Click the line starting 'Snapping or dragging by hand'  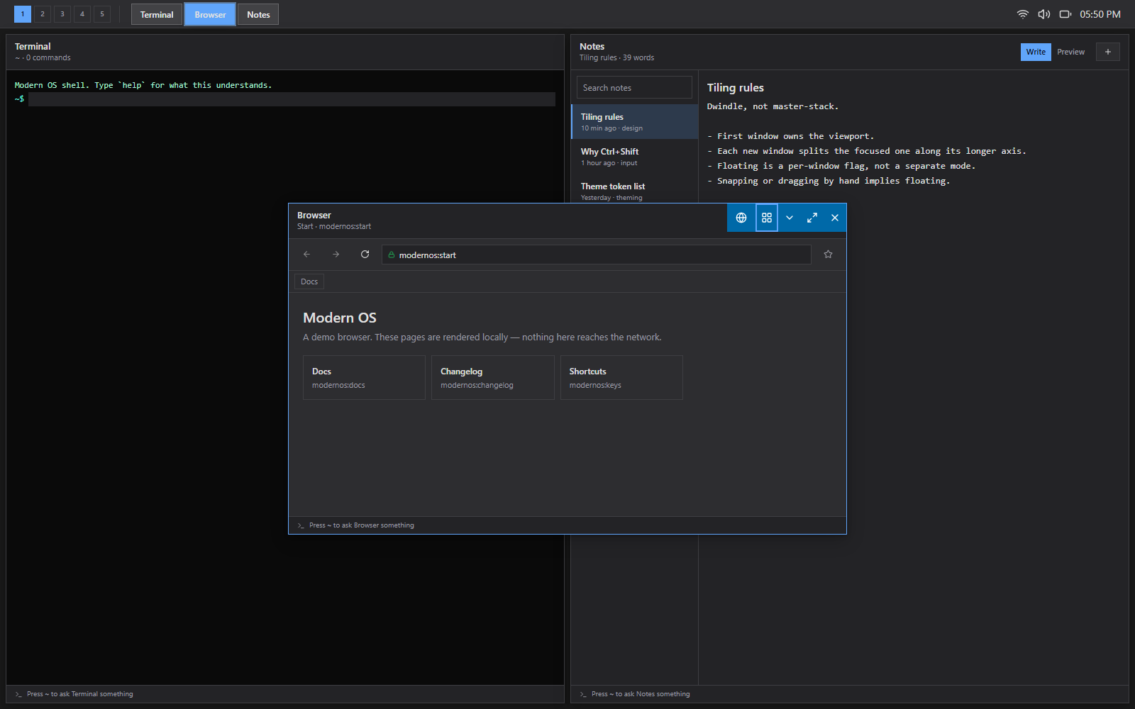coord(829,181)
